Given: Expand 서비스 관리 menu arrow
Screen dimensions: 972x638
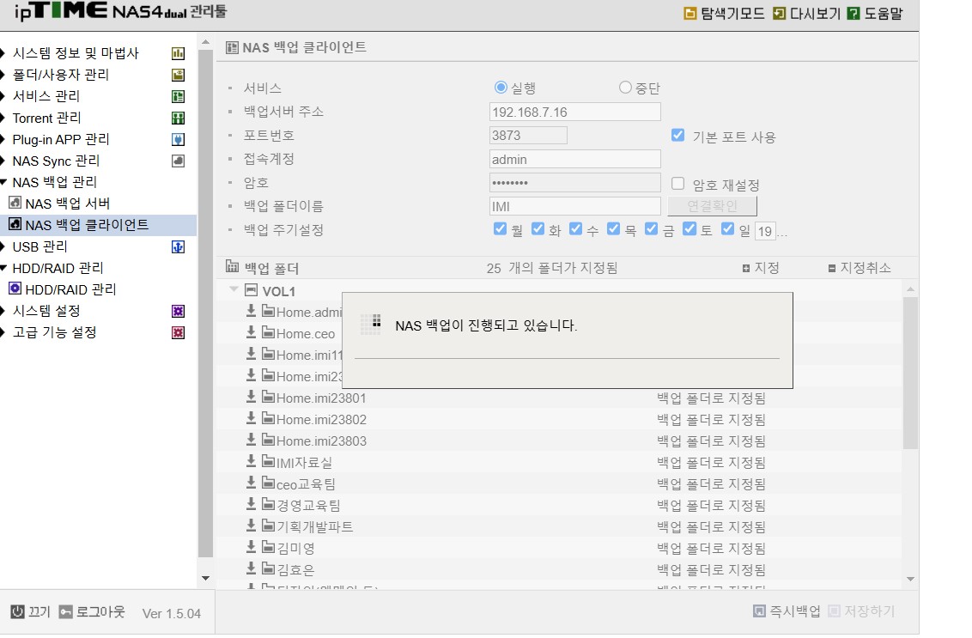Looking at the screenshot, I should coord(3,96).
